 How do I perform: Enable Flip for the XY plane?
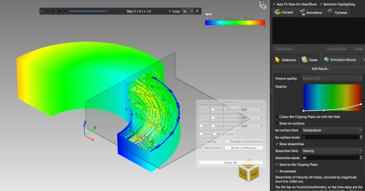pos(213,110)
